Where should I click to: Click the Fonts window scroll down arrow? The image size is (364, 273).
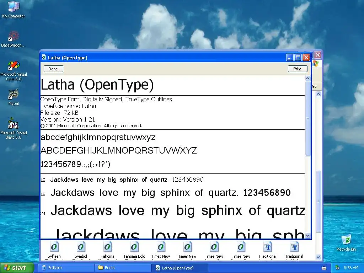click(x=318, y=257)
